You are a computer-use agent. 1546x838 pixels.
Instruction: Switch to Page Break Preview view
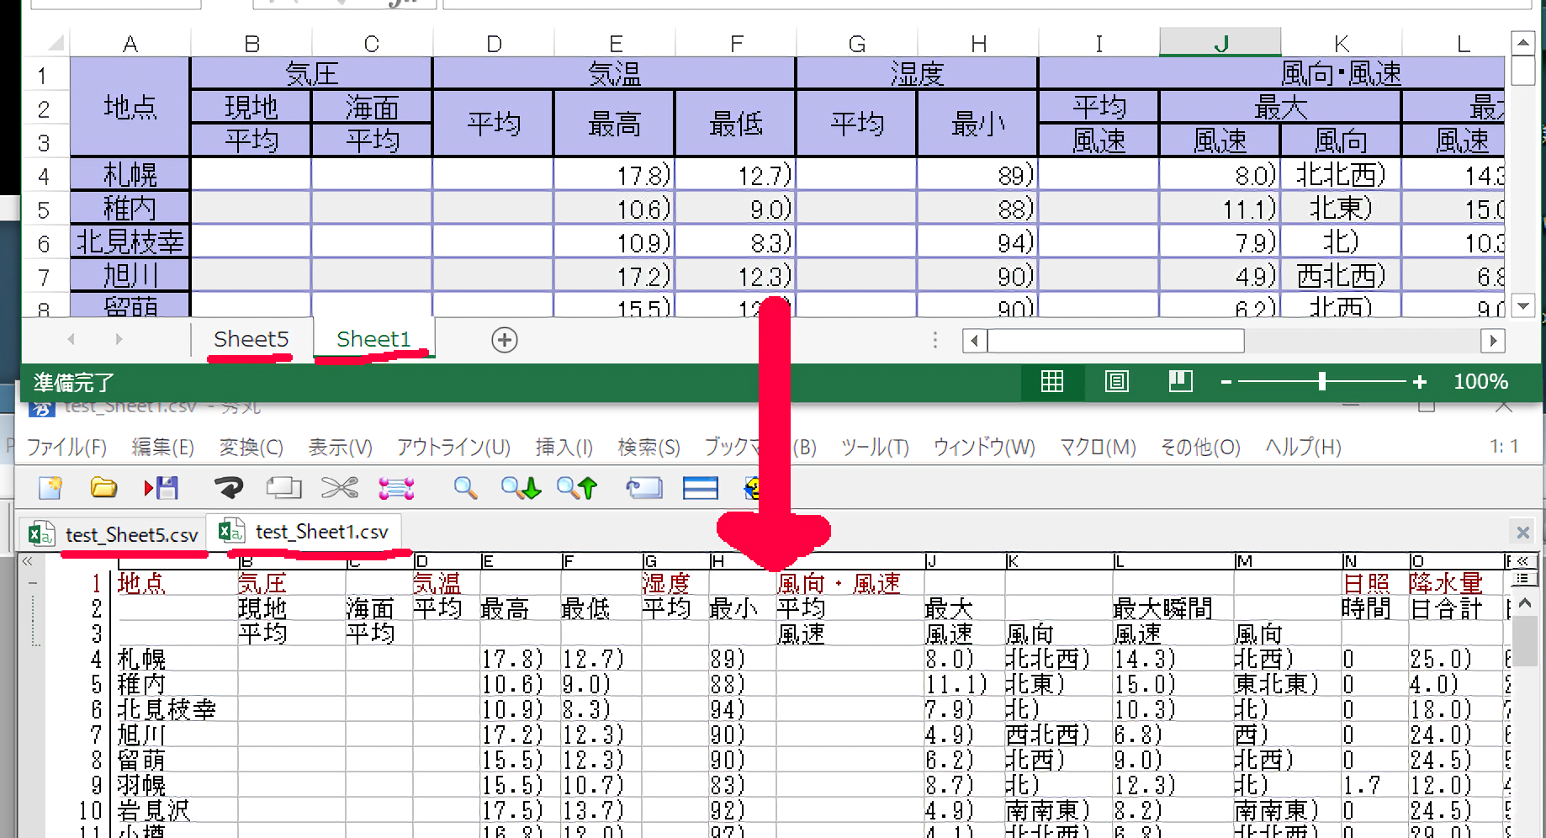(x=1180, y=382)
